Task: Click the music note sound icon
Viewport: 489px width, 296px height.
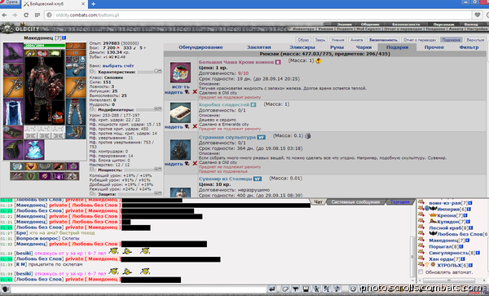Action: coord(337,289)
